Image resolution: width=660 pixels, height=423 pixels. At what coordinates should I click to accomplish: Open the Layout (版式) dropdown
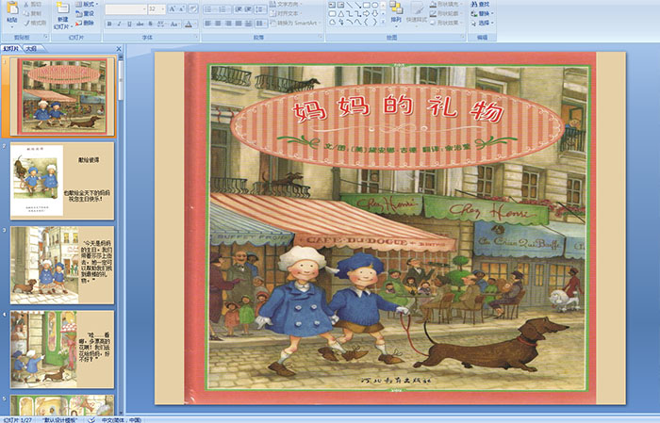pos(87,4)
